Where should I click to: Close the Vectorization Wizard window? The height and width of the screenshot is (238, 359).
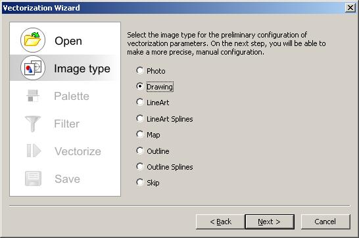pos(350,8)
